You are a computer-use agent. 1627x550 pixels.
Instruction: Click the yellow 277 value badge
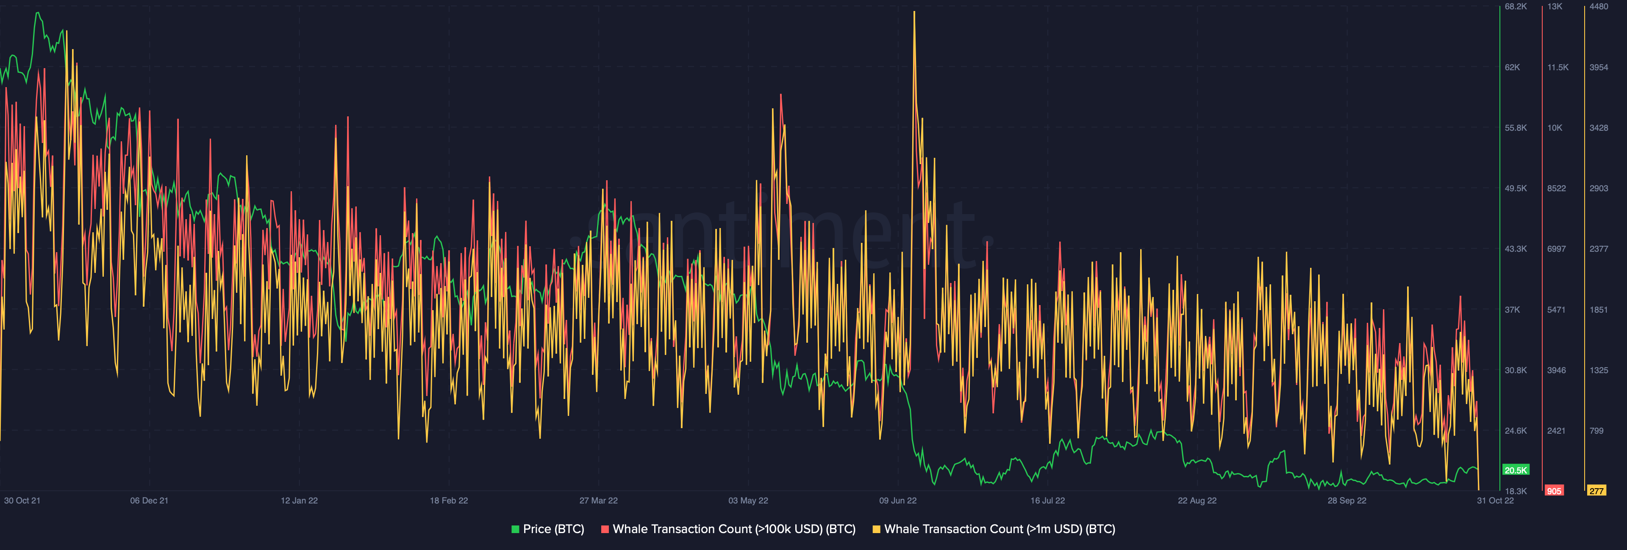pos(1596,491)
